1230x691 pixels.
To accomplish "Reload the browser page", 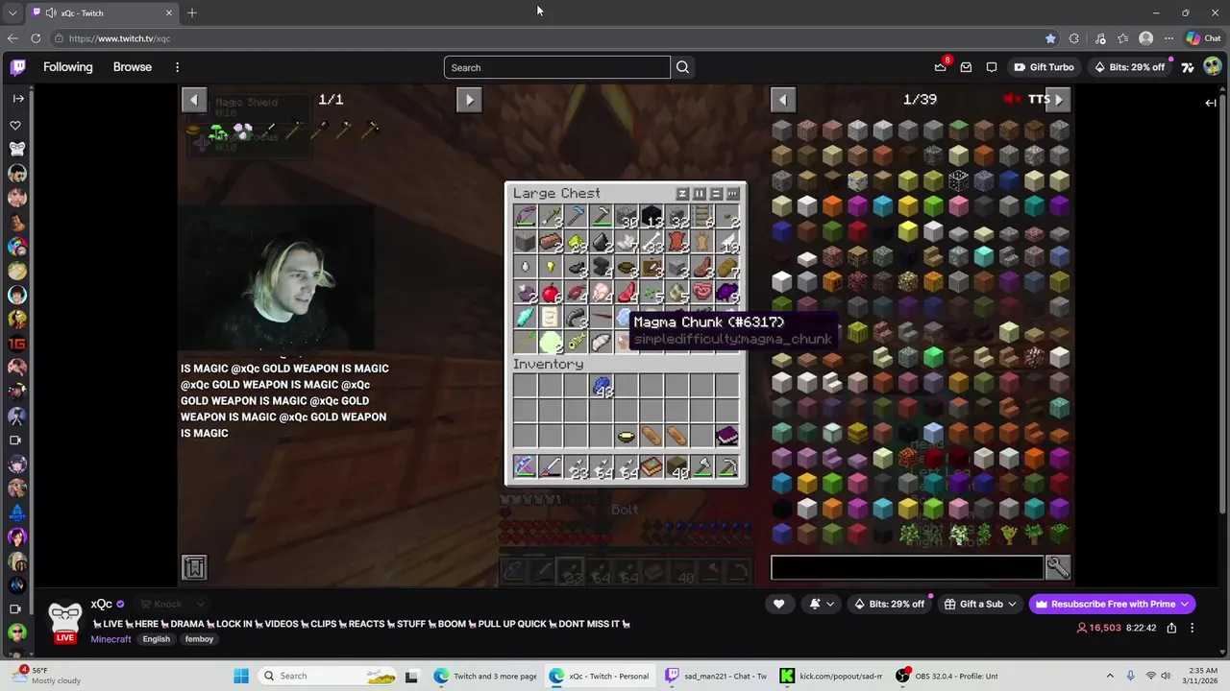I will (x=36, y=38).
